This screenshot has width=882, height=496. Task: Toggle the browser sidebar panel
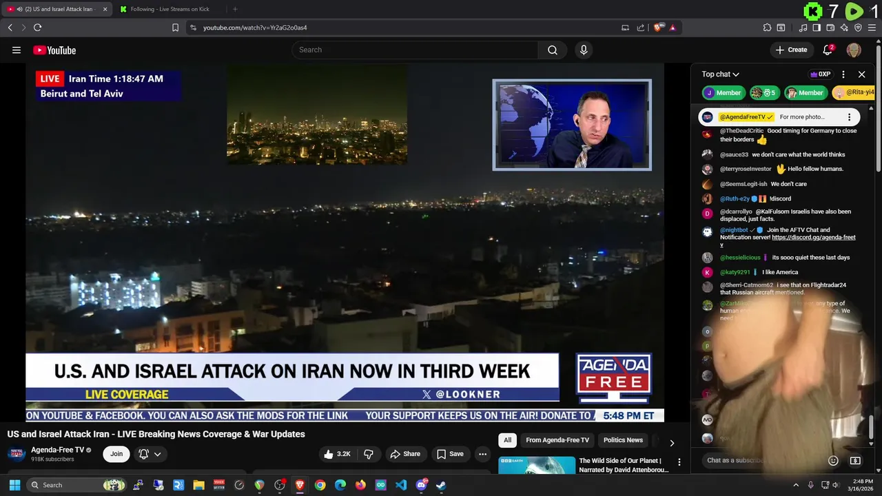tap(817, 28)
